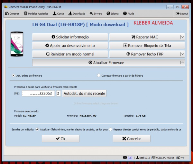
Task: Expand the Remover fecho FRP dropdown arrow
Action: click(x=182, y=54)
